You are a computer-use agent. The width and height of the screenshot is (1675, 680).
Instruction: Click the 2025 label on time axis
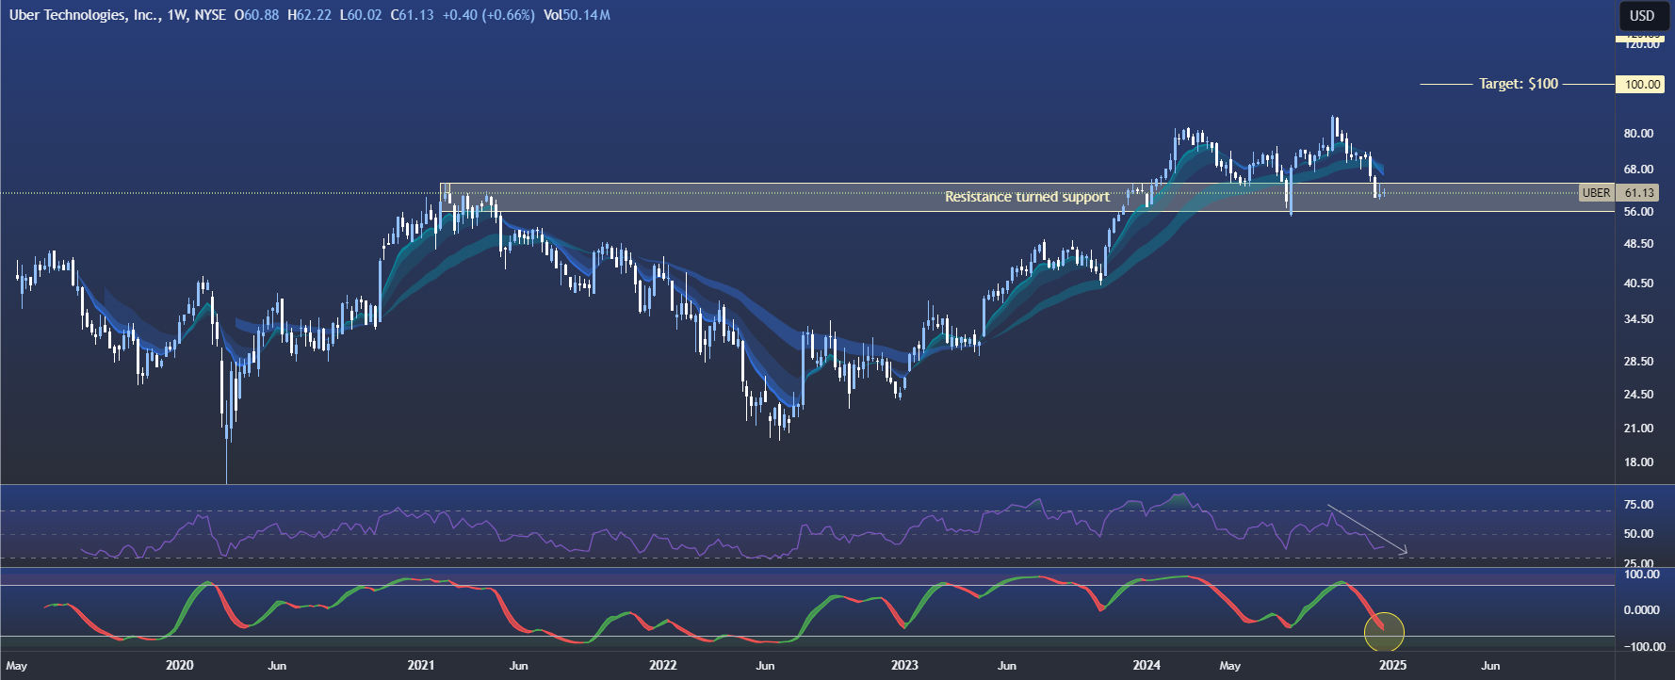click(x=1392, y=665)
